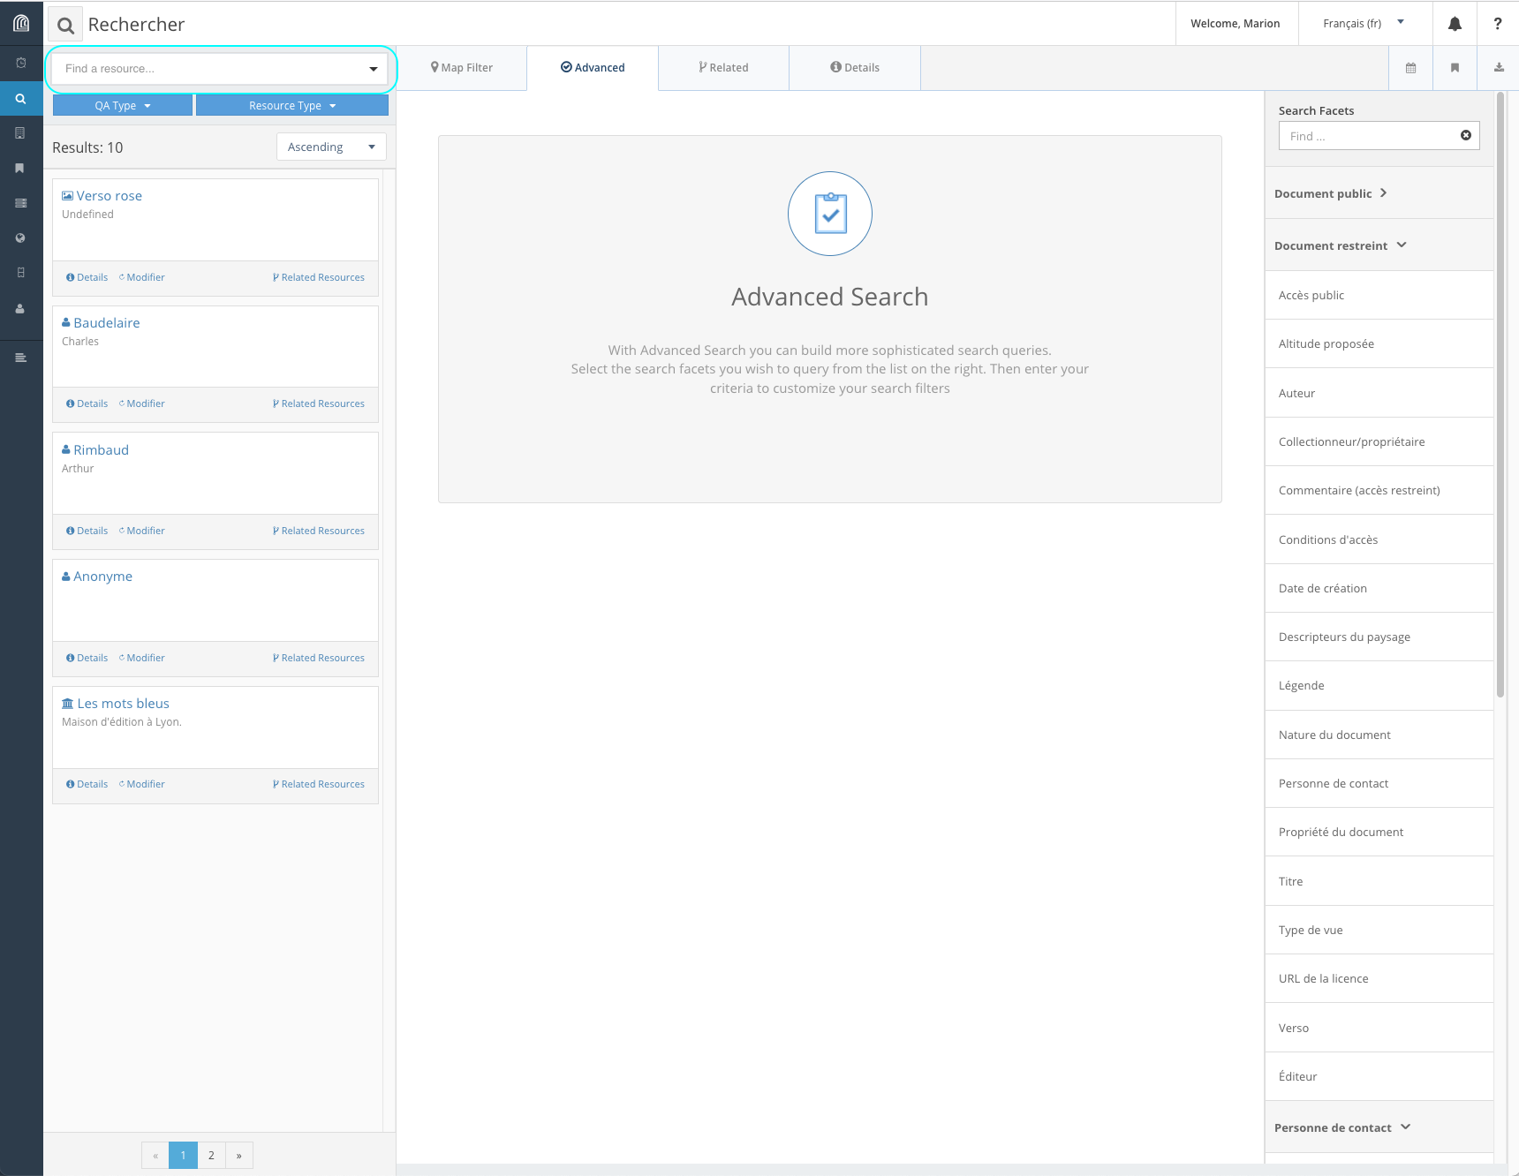Clear the Search Facets find field
This screenshot has width=1519, height=1176.
tap(1465, 136)
